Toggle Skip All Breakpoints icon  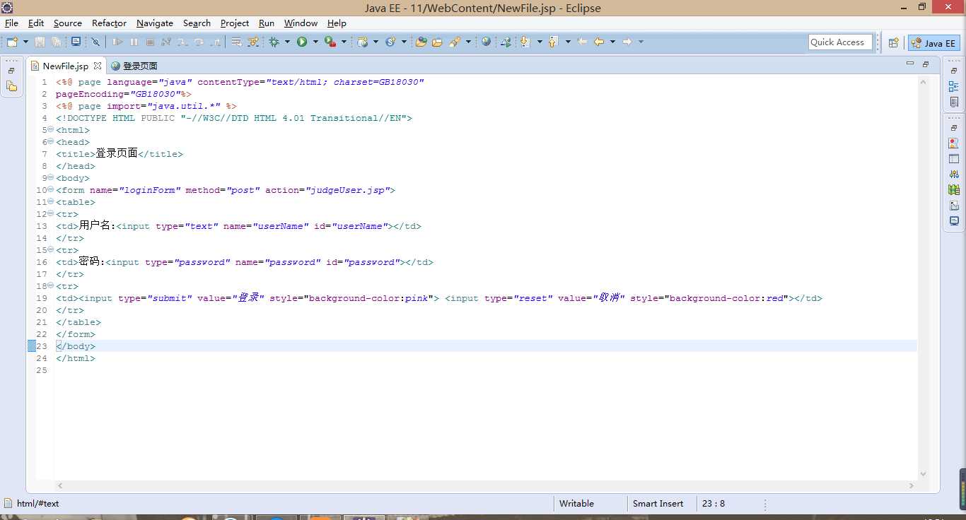pyautogui.click(x=95, y=42)
